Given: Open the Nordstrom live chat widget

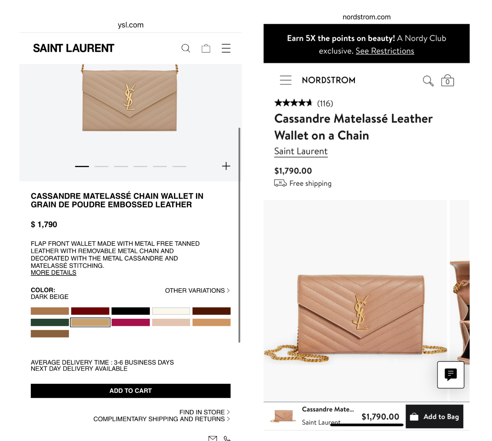Looking at the screenshot, I should 450,375.
